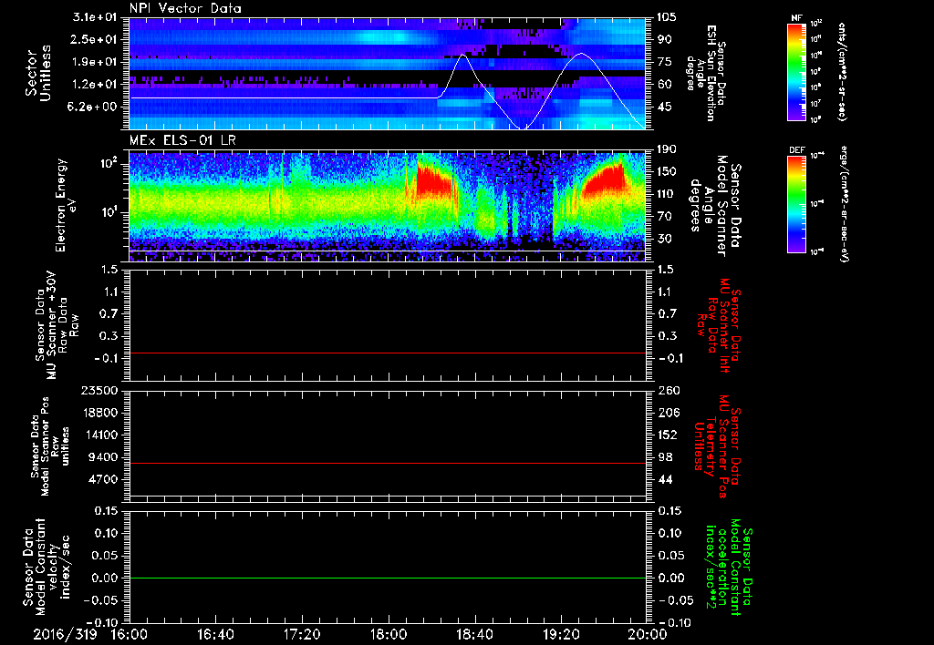Click the 16:00 time tick label
The height and width of the screenshot is (645, 934).
point(130,634)
